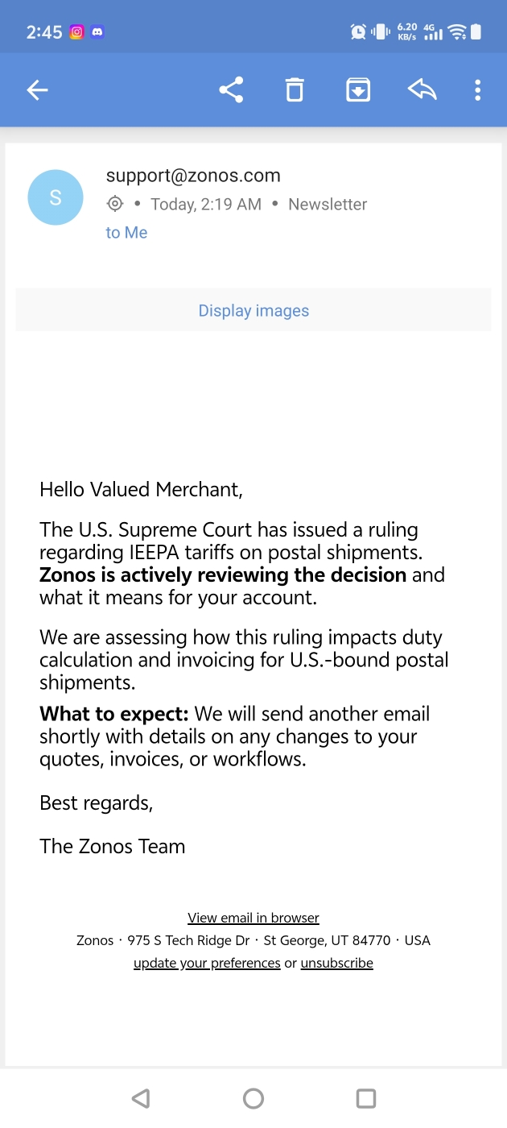Share this email via share icon
Viewport: 507px width, 1128px height.
point(231,90)
